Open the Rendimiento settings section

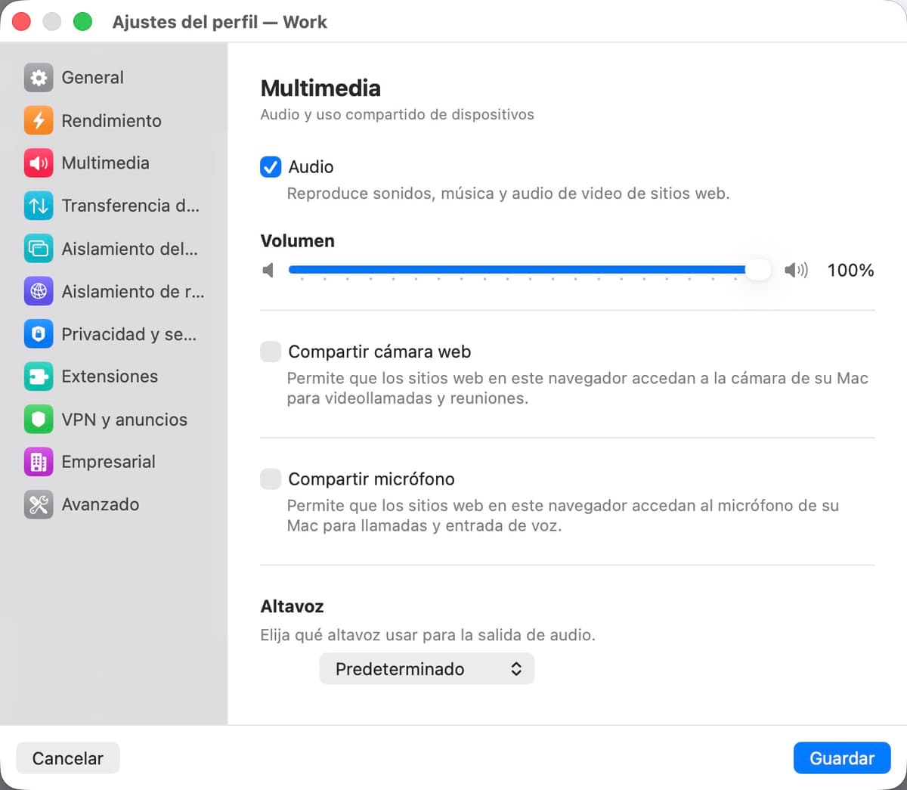coord(115,120)
